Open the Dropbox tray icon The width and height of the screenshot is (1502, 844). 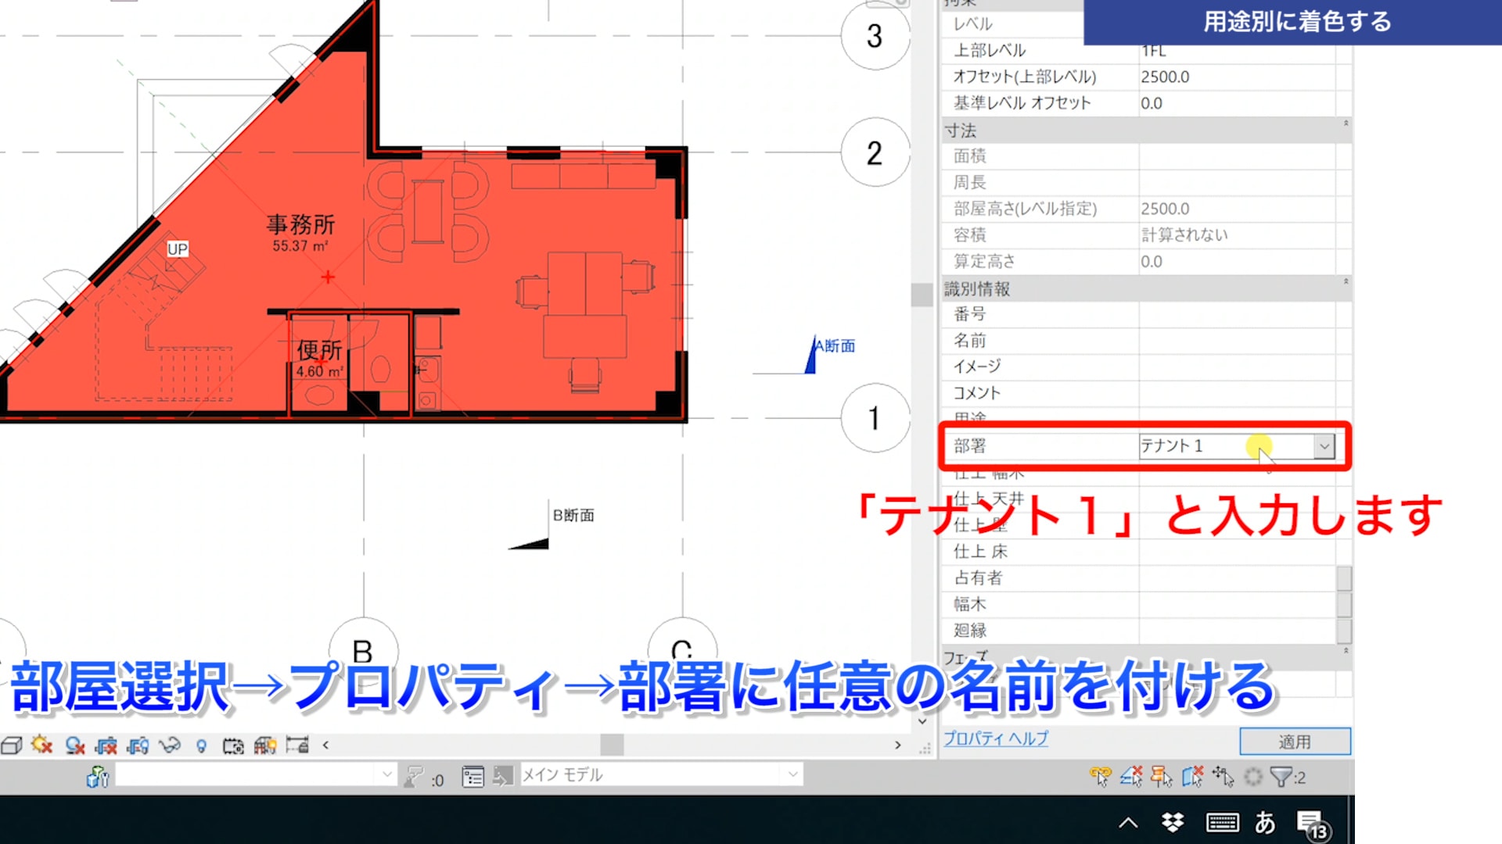point(1173,822)
